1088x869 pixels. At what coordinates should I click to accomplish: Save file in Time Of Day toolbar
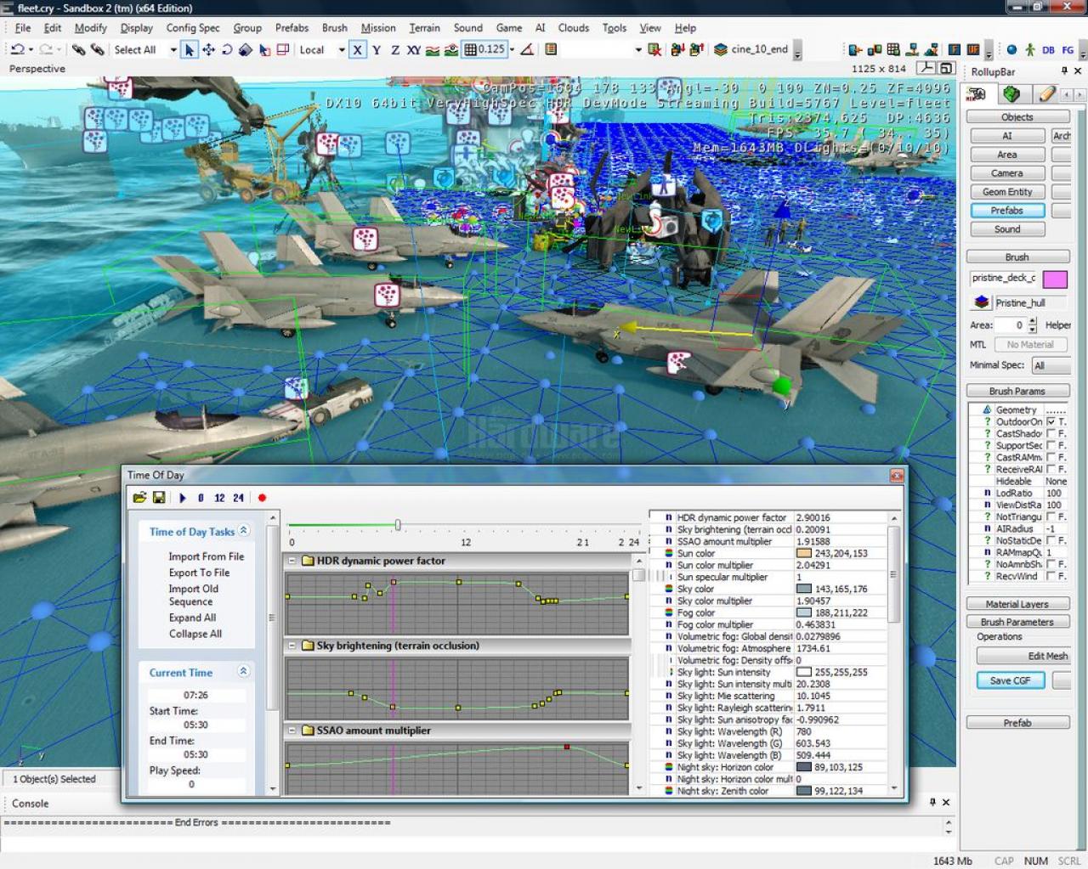159,498
